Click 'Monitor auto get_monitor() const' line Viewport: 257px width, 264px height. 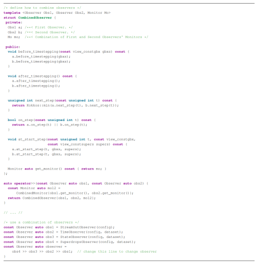point(57,169)
